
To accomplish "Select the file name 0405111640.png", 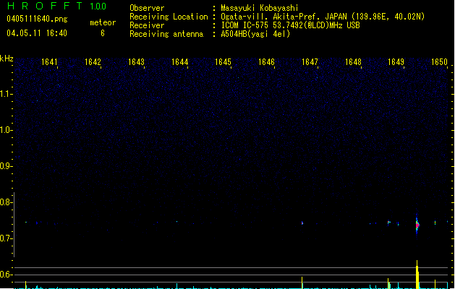I will coord(37,19).
